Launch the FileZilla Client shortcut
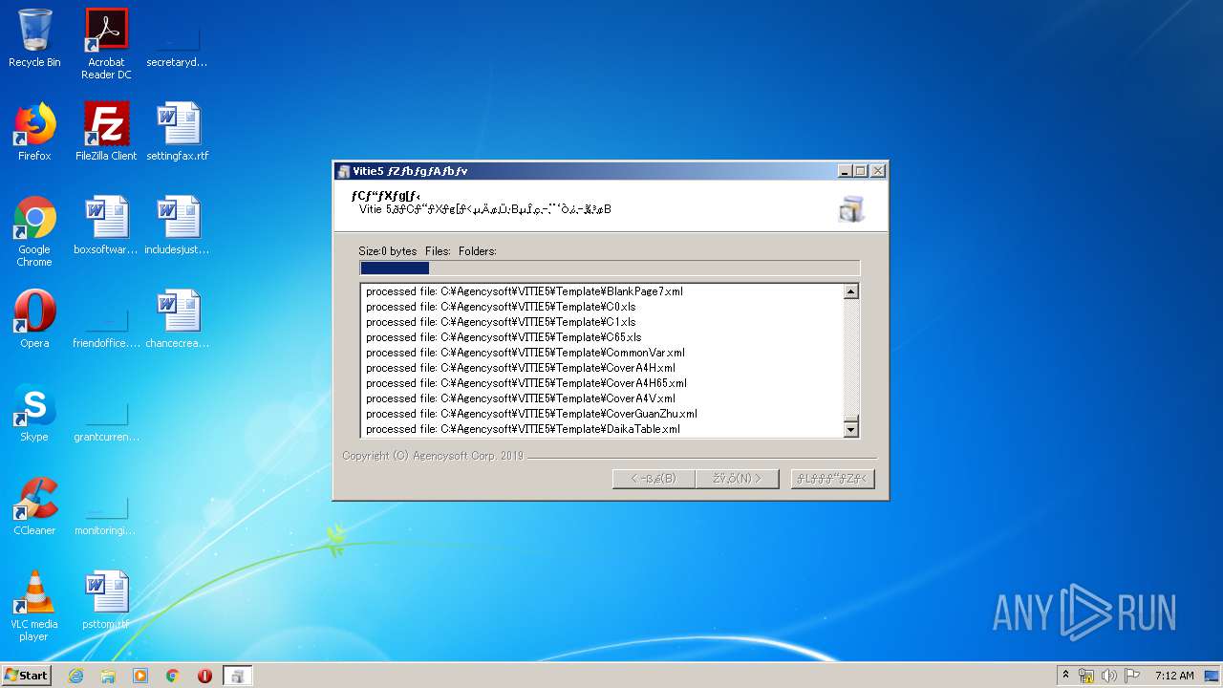Viewport: 1223px width, 688px height. point(106,132)
